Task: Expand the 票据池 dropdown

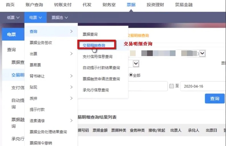Action: click(60, 18)
